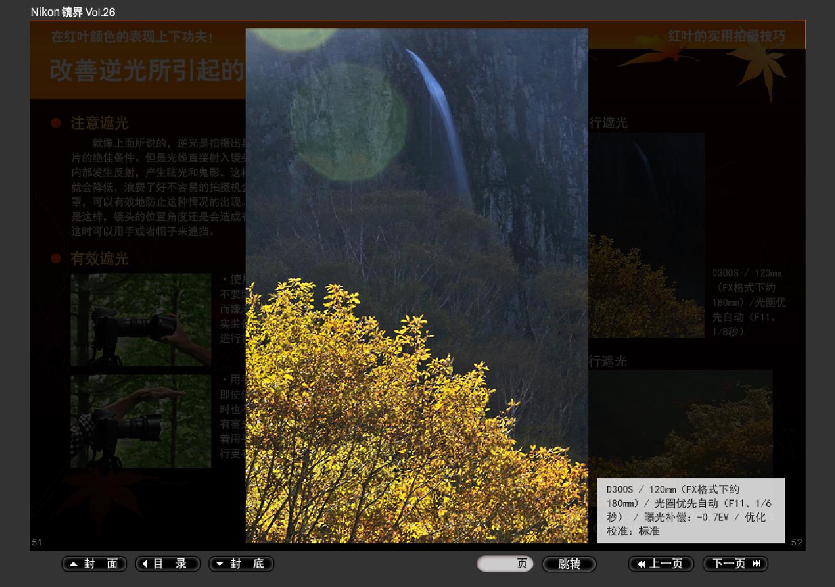The height and width of the screenshot is (587, 835).
Task: Click the Nikon 镜界 Vol.26 title
Action: 73,12
